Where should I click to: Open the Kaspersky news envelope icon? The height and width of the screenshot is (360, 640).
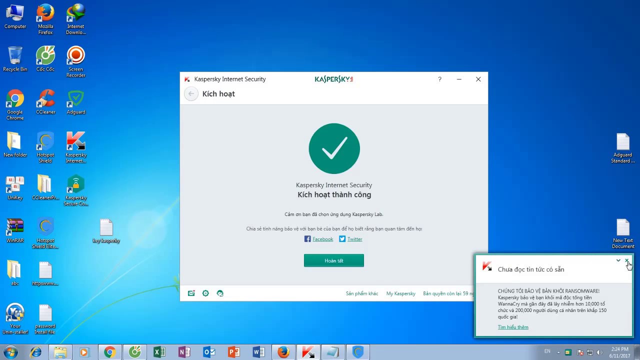[191, 293]
